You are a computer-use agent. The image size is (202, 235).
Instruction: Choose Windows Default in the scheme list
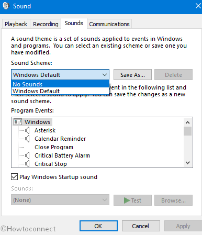click(60, 91)
